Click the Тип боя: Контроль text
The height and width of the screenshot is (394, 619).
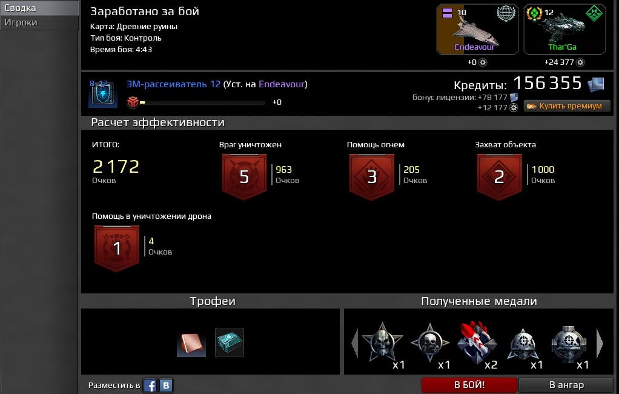pos(125,38)
